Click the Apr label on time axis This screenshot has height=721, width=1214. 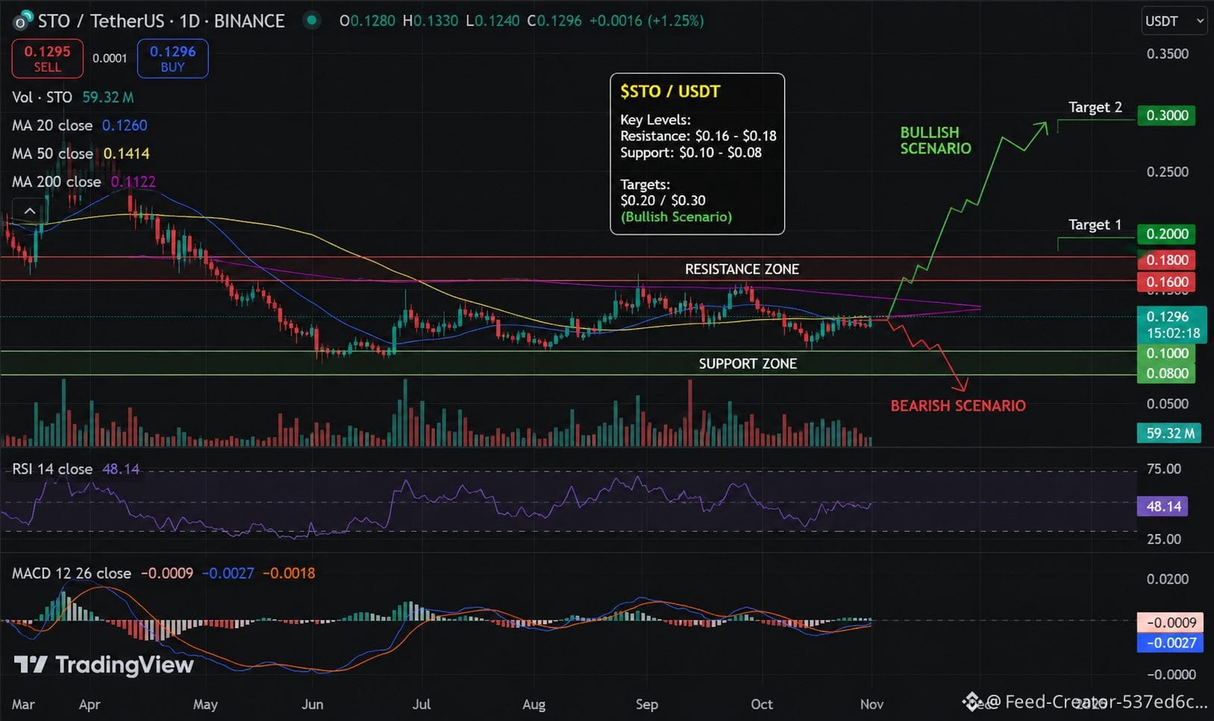point(90,704)
